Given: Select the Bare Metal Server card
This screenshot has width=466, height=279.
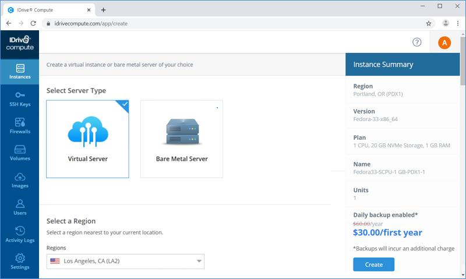Looking at the screenshot, I should pos(182,139).
